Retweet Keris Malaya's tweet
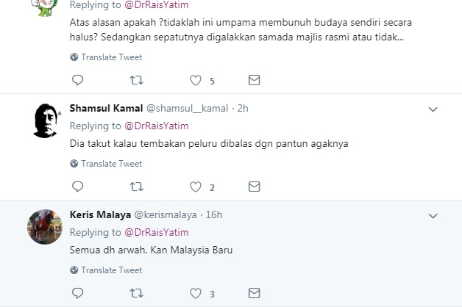 [136, 294]
